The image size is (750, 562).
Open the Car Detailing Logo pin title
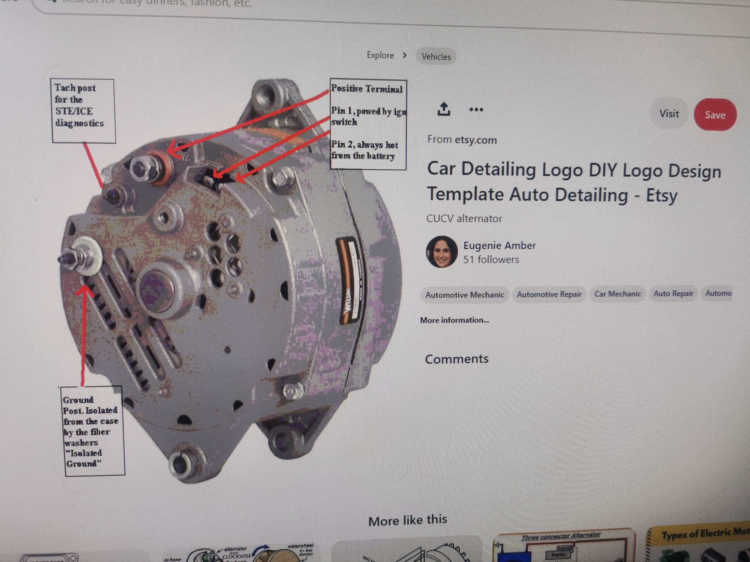pyautogui.click(x=574, y=182)
